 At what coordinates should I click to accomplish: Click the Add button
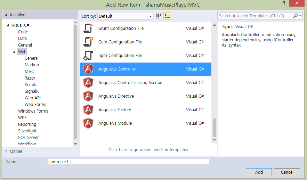click(259, 172)
